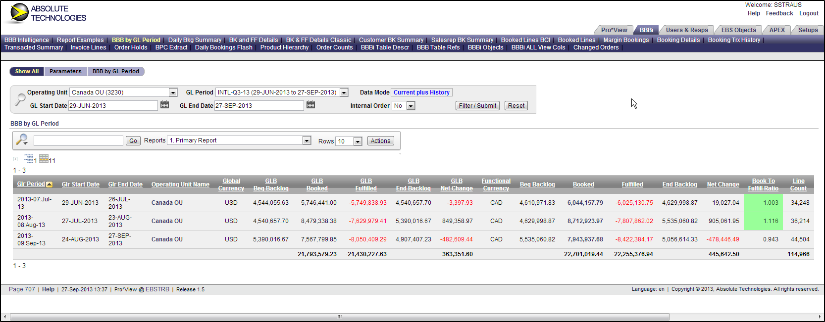Open the Feedback link

(779, 13)
